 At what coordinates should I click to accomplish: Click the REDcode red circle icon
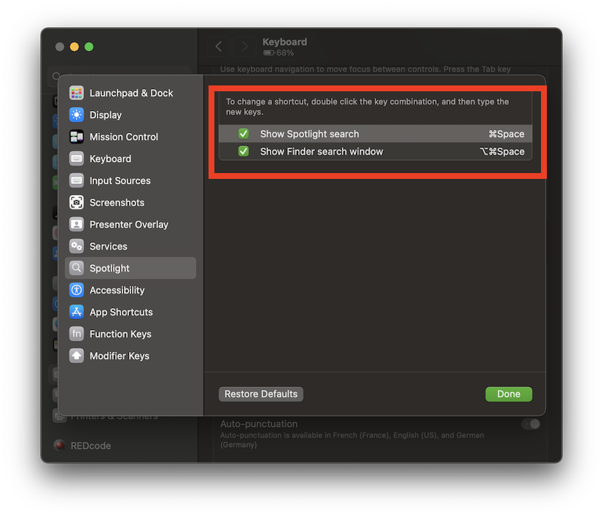tap(60, 445)
